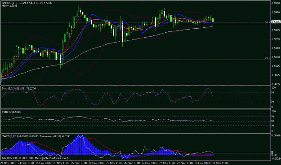
Task: Click the 25 Nov 11:00 time label
Action: [61, 163]
